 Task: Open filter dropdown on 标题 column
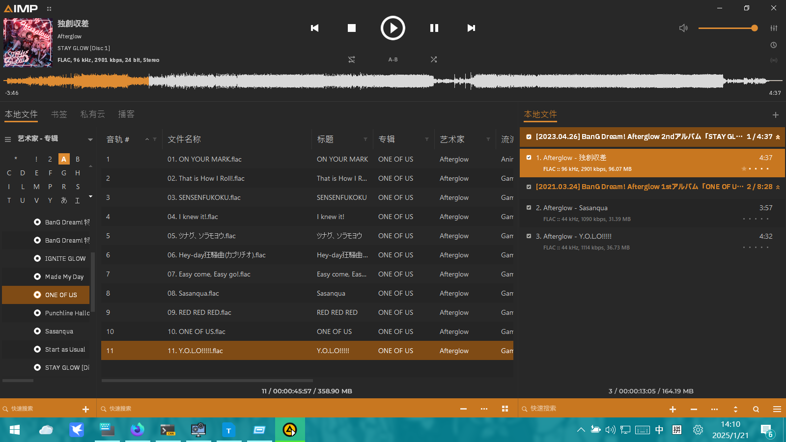tap(365, 139)
